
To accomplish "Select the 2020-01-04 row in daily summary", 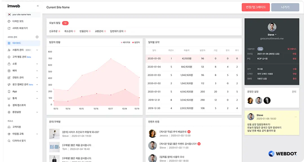I will pyautogui.click(x=193, y=67).
